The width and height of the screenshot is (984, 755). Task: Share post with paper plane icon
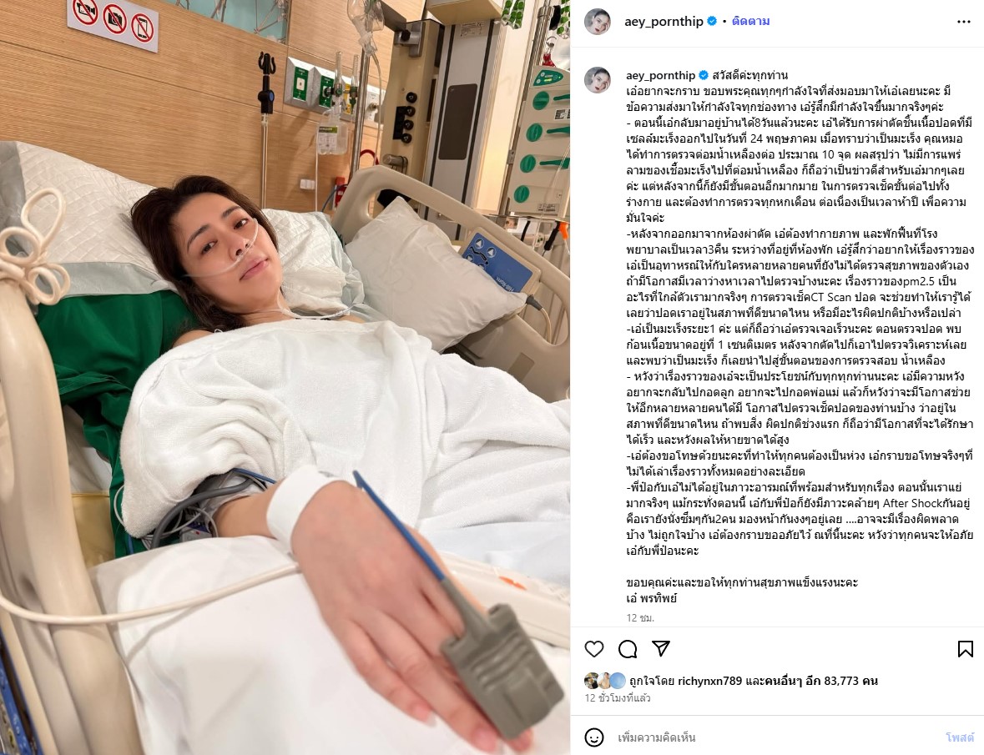[661, 648]
